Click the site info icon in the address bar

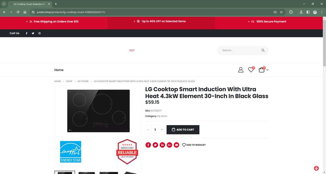[x=33, y=12]
